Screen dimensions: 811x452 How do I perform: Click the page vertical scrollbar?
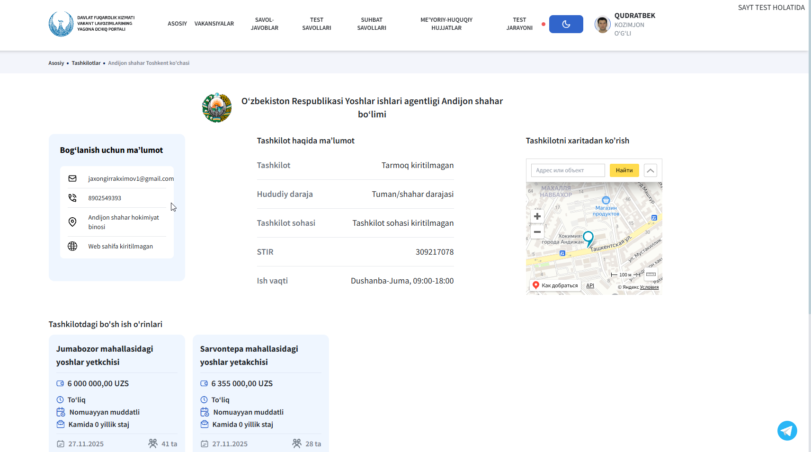pyautogui.click(x=810, y=157)
